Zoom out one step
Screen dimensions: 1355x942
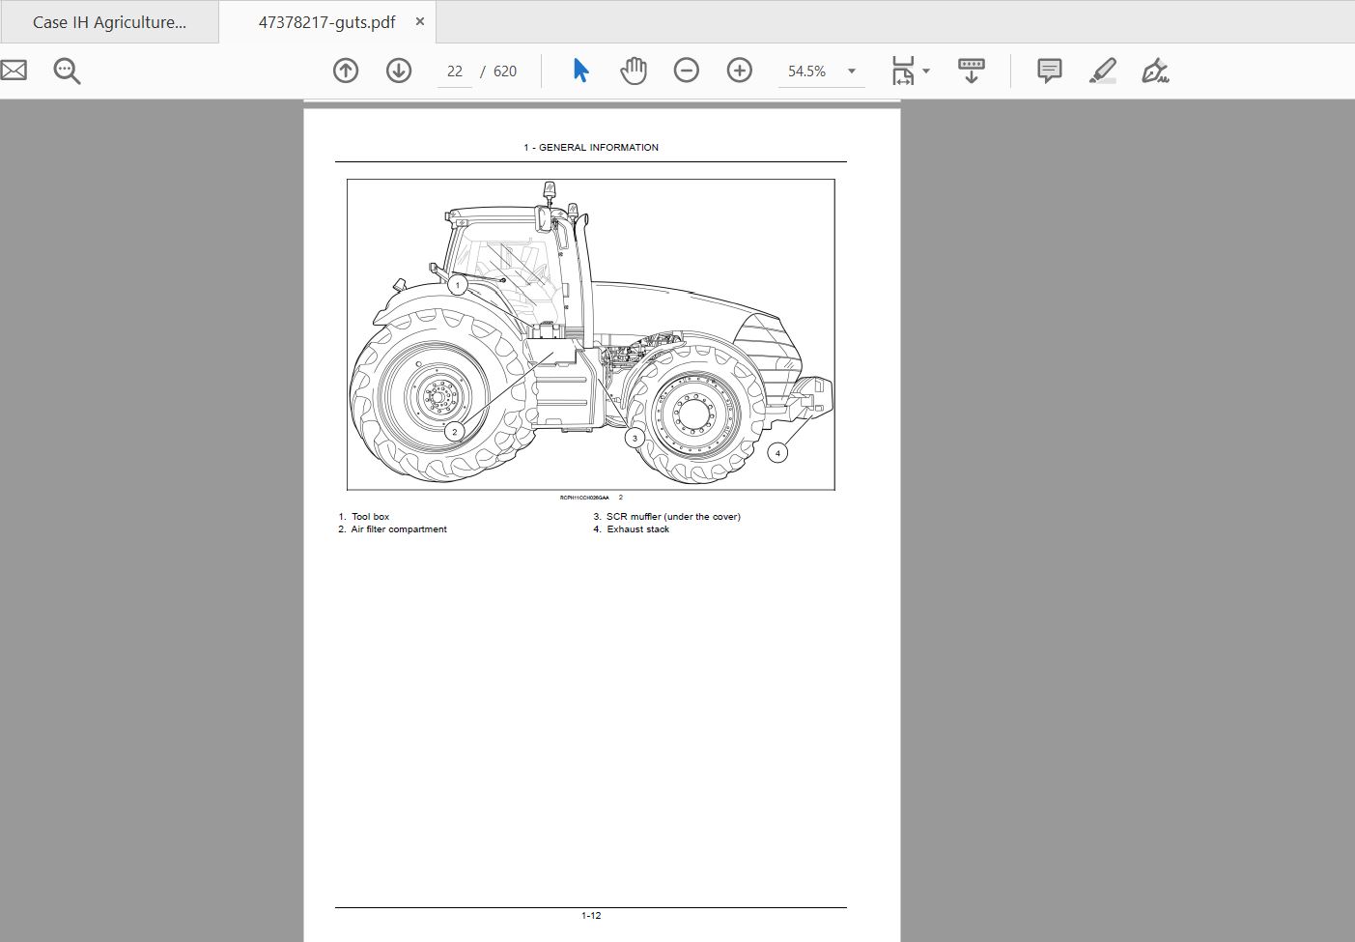point(687,70)
